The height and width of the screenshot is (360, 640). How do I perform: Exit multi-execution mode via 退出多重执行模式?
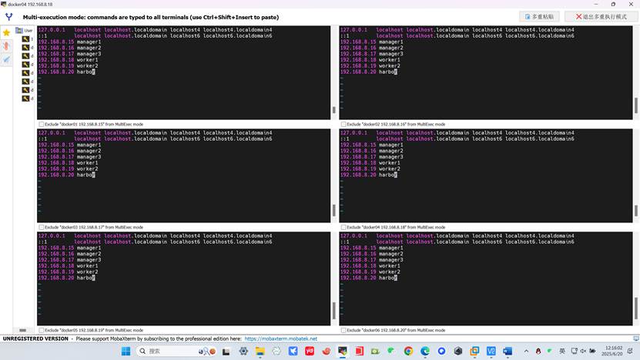pyautogui.click(x=601, y=17)
